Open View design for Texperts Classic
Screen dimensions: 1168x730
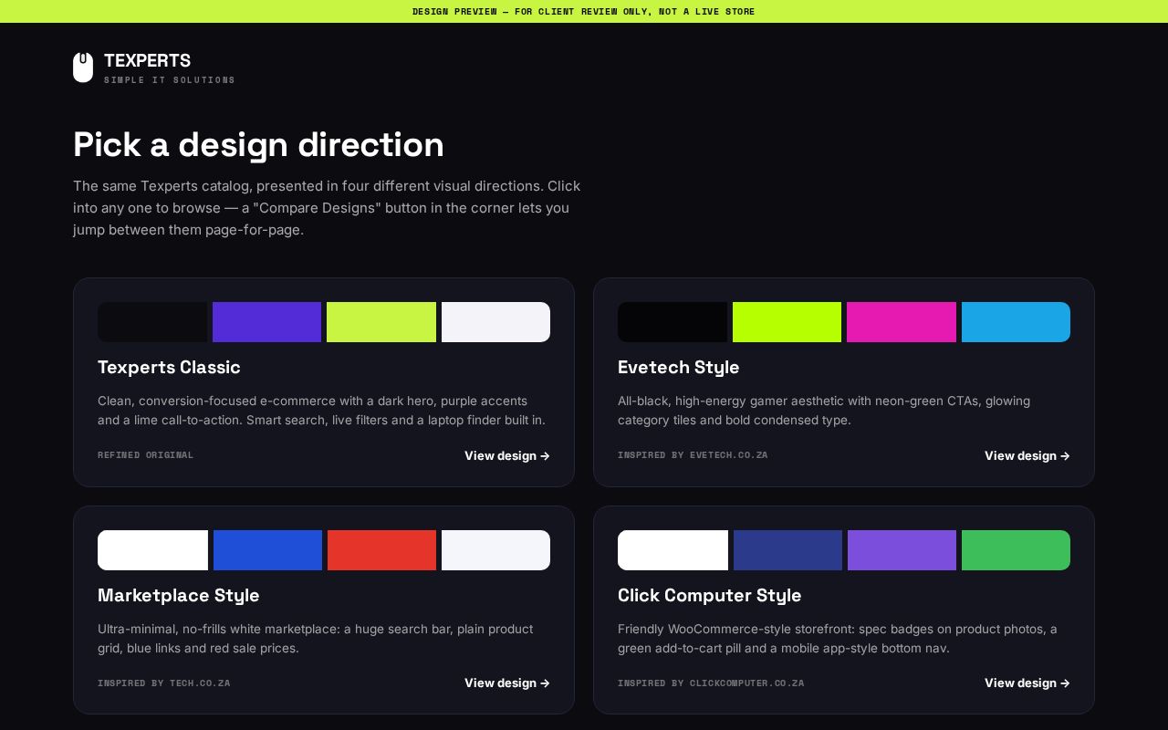tap(507, 455)
